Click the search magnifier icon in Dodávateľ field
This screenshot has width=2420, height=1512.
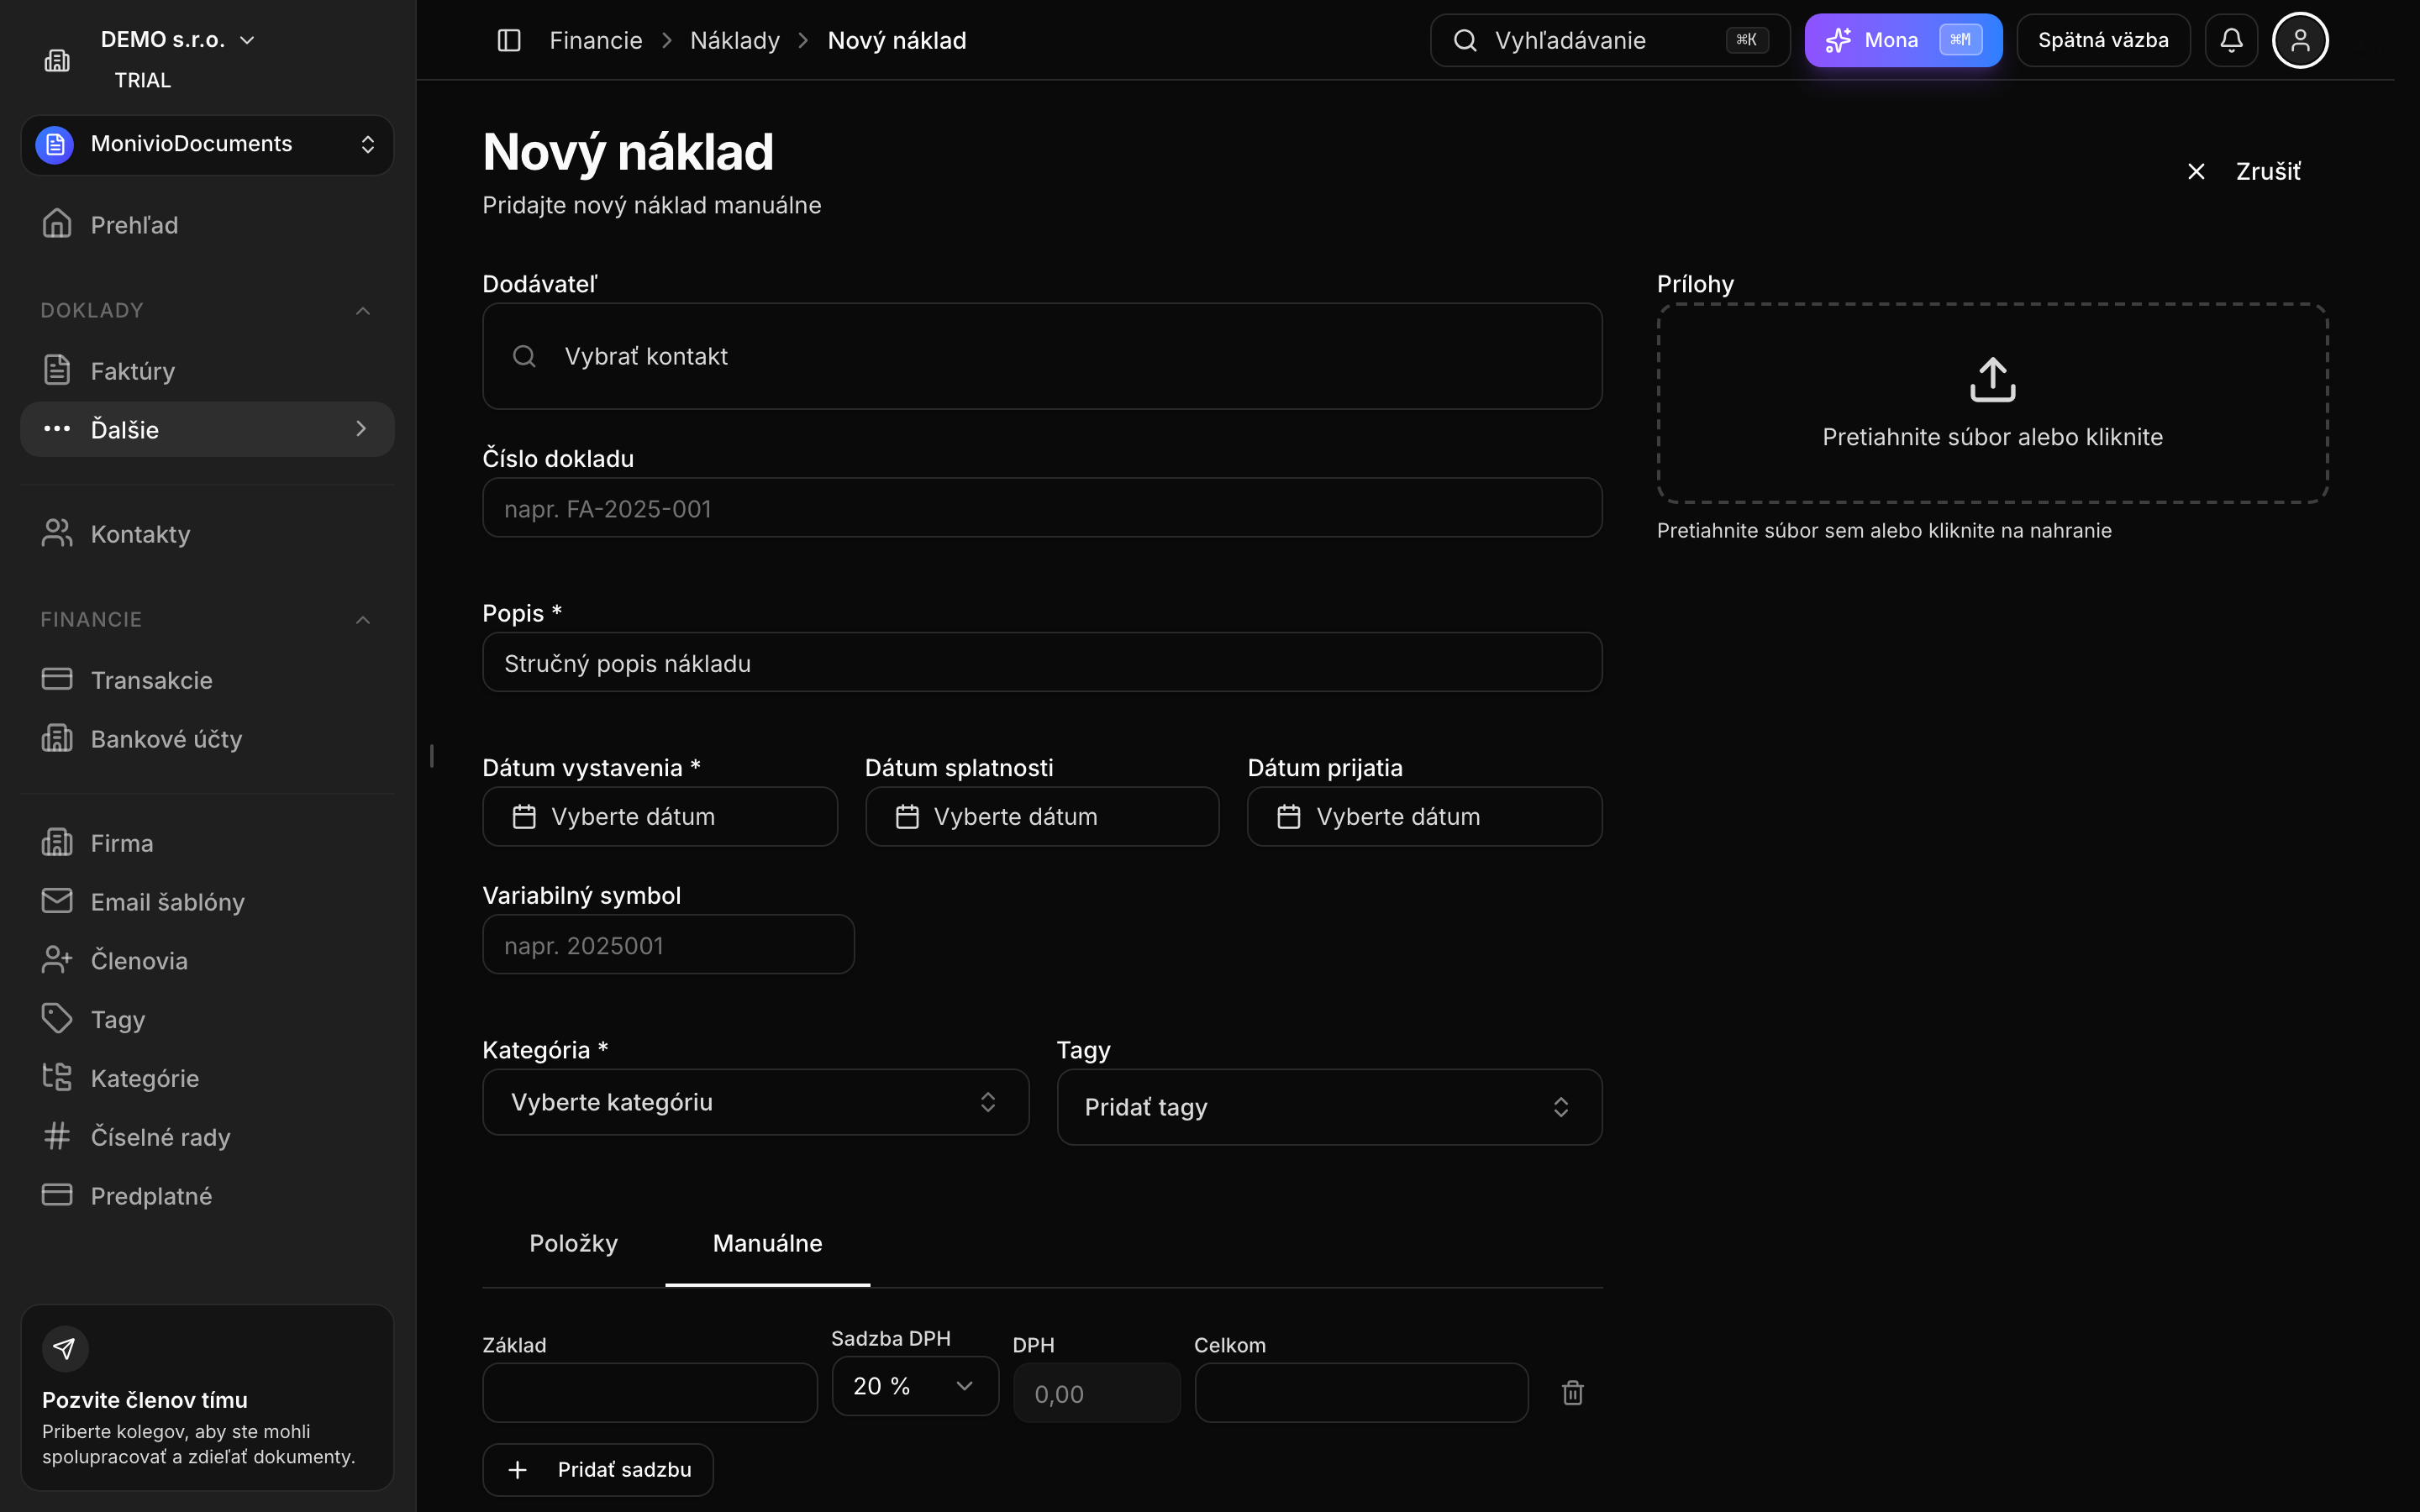click(x=524, y=356)
